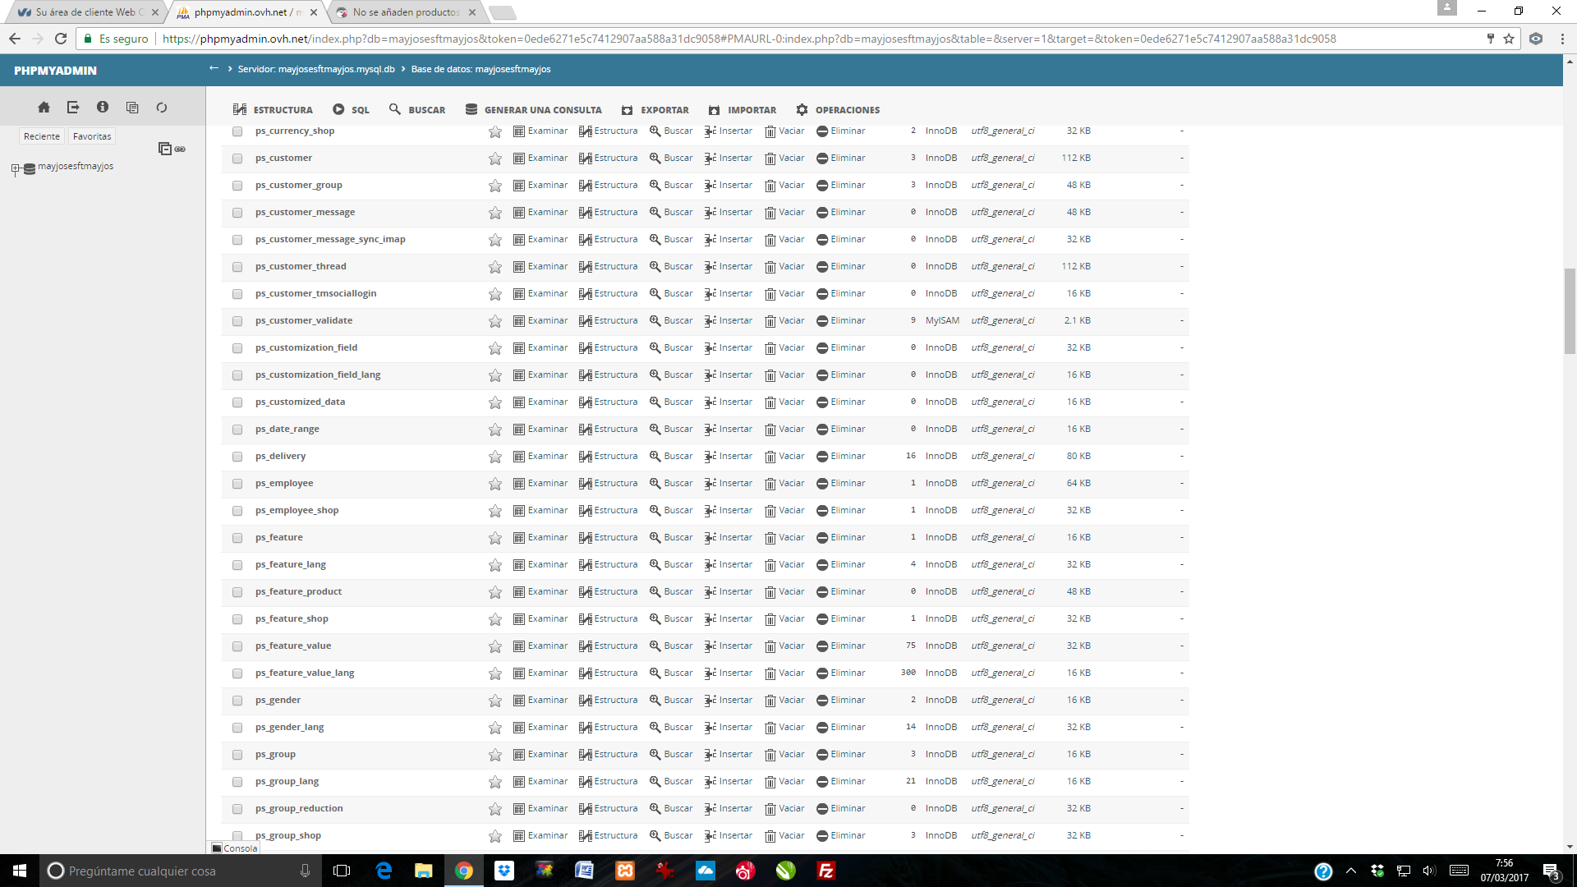Screen dimensions: 1577x887
Task: Open the Reciente tables dropdown
Action: [41, 136]
